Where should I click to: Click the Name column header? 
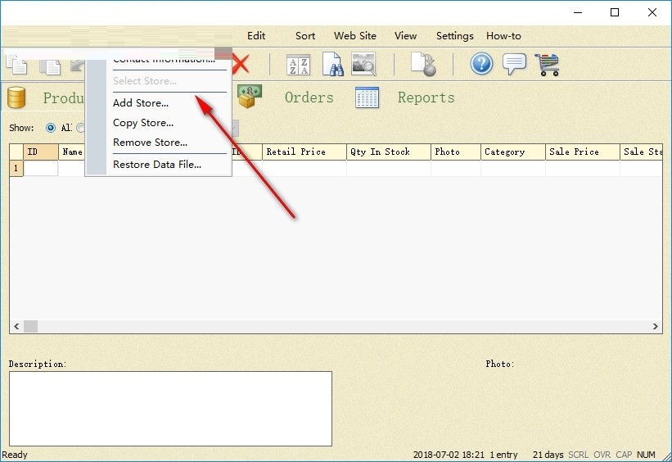click(72, 152)
